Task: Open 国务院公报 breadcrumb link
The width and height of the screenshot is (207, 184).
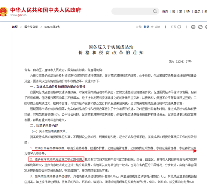Action: [x=31, y=27]
